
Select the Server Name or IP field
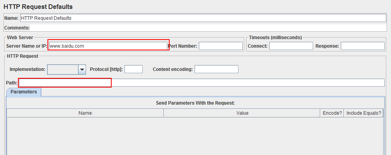108,46
